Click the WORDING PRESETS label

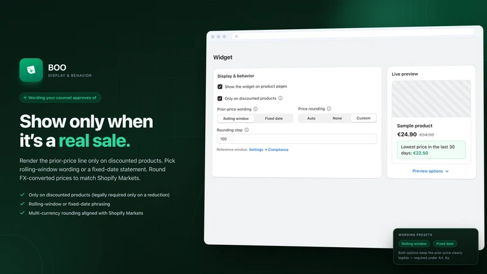point(415,235)
